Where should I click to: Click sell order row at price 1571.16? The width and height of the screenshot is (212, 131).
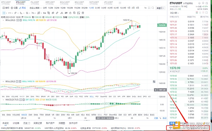(x=189, y=38)
